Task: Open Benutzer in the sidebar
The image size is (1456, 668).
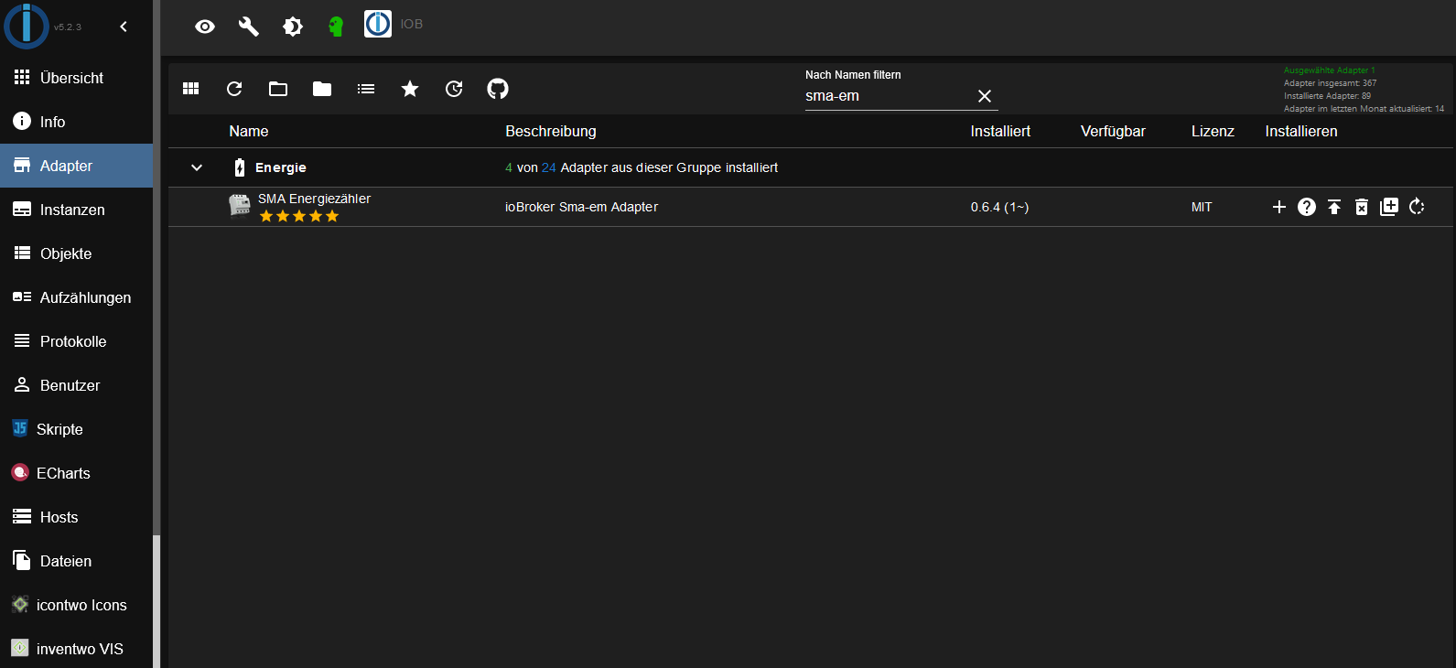Action: (77, 385)
